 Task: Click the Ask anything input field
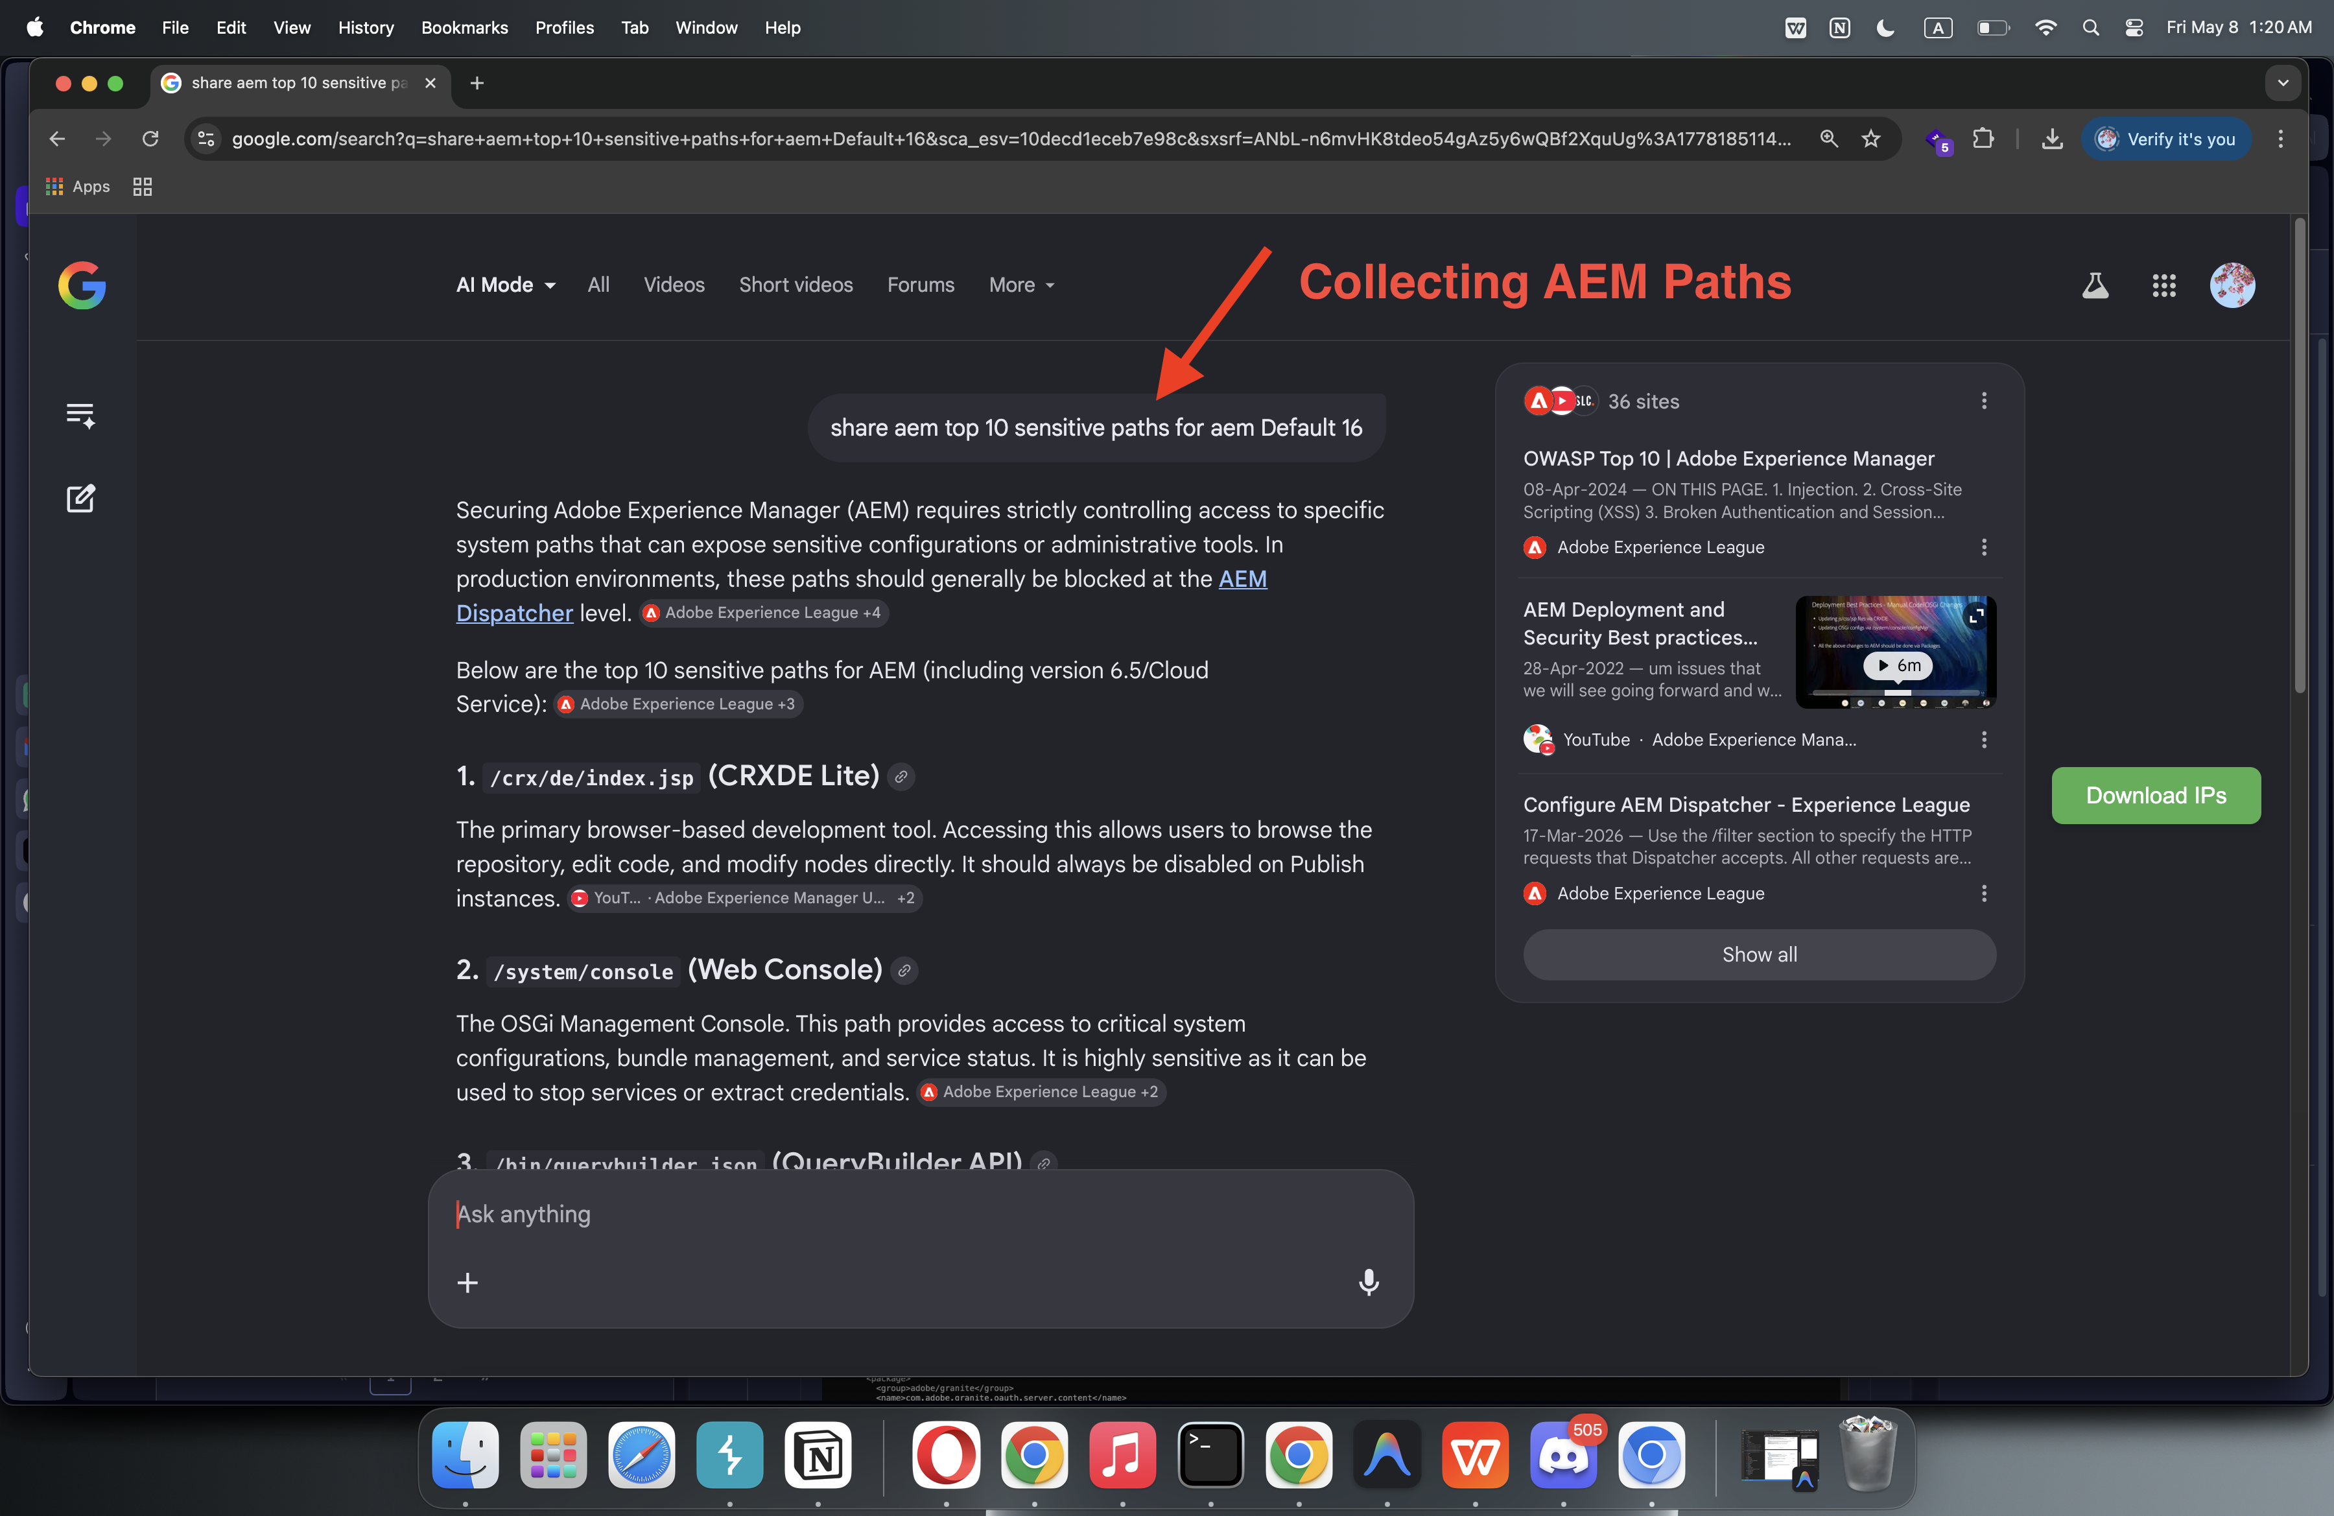[920, 1214]
